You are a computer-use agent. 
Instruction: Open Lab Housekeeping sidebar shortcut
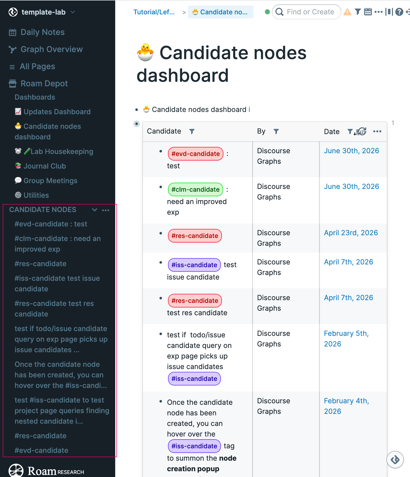click(54, 151)
